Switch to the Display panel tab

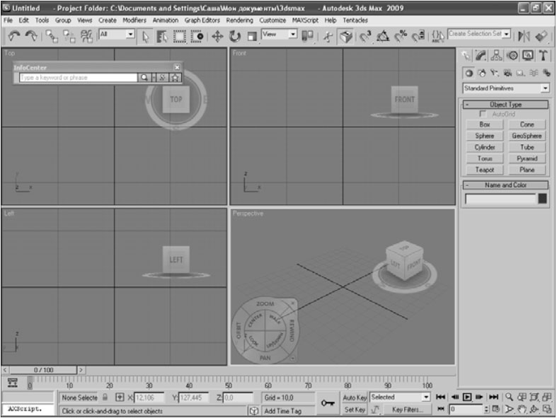527,55
